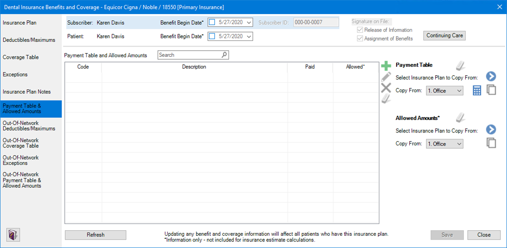Click the copy icon in Payment Table section
507x248 pixels.
[492, 90]
